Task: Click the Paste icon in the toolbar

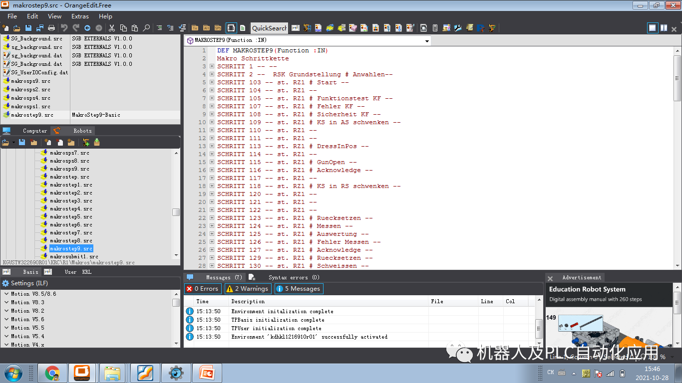Action: coord(135,28)
